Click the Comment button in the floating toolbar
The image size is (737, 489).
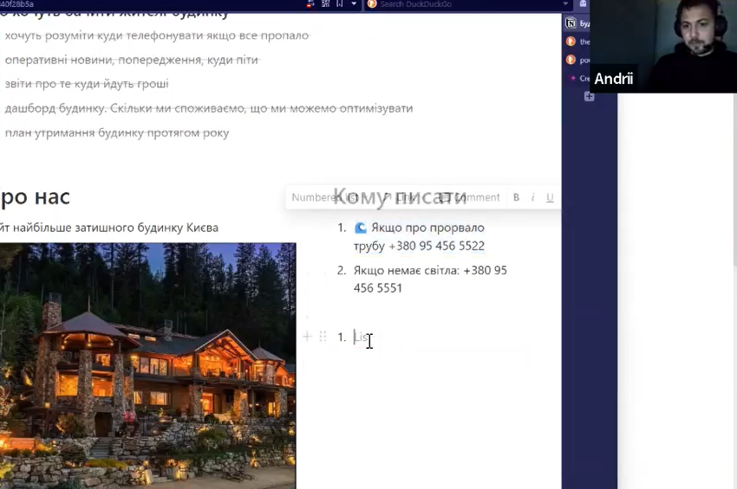[470, 197]
